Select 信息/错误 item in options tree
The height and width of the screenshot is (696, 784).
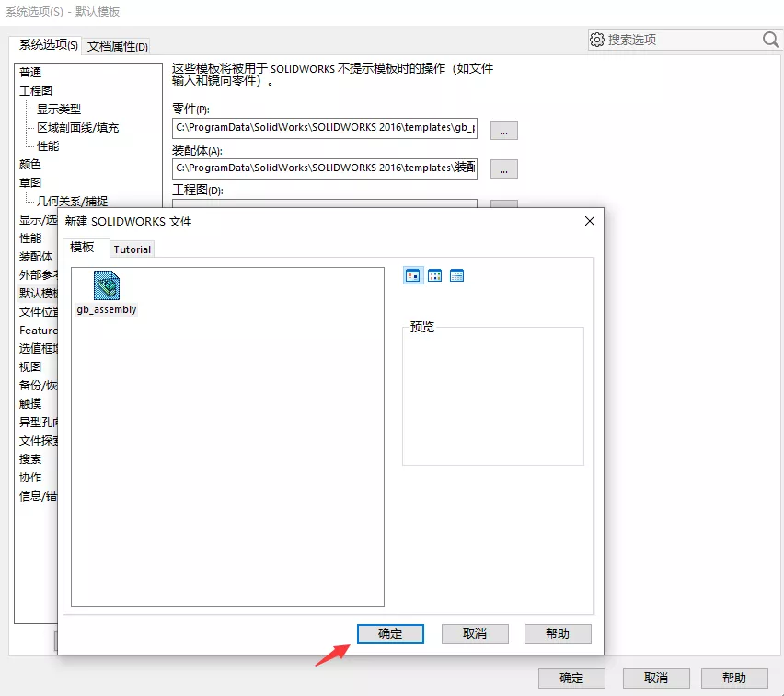click(39, 496)
